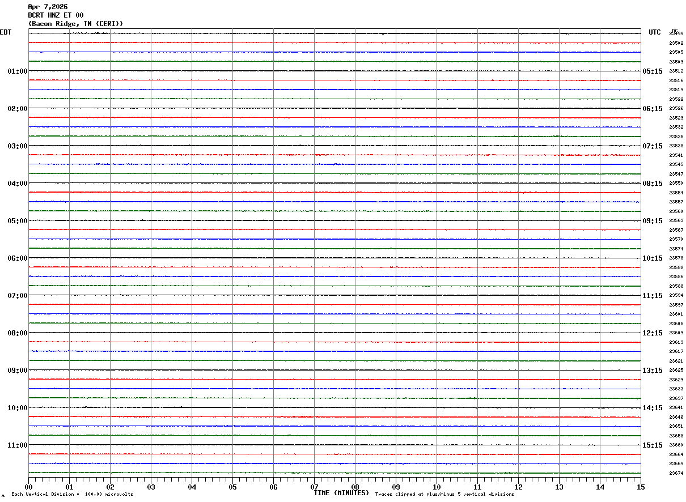Click the DC offset value "23629"
This screenshot has height=502, width=686.
[676, 380]
